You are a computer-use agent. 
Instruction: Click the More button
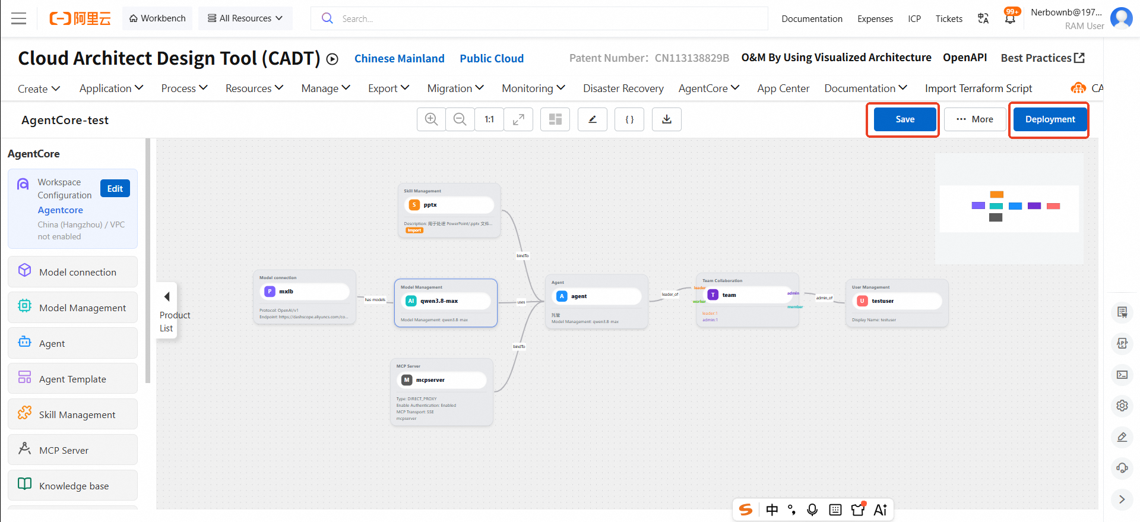(x=975, y=119)
